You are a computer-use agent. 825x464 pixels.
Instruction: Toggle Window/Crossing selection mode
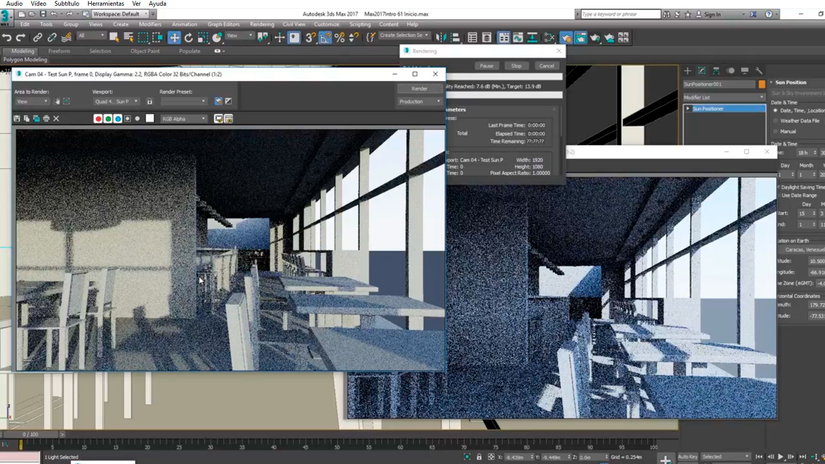[x=157, y=38]
